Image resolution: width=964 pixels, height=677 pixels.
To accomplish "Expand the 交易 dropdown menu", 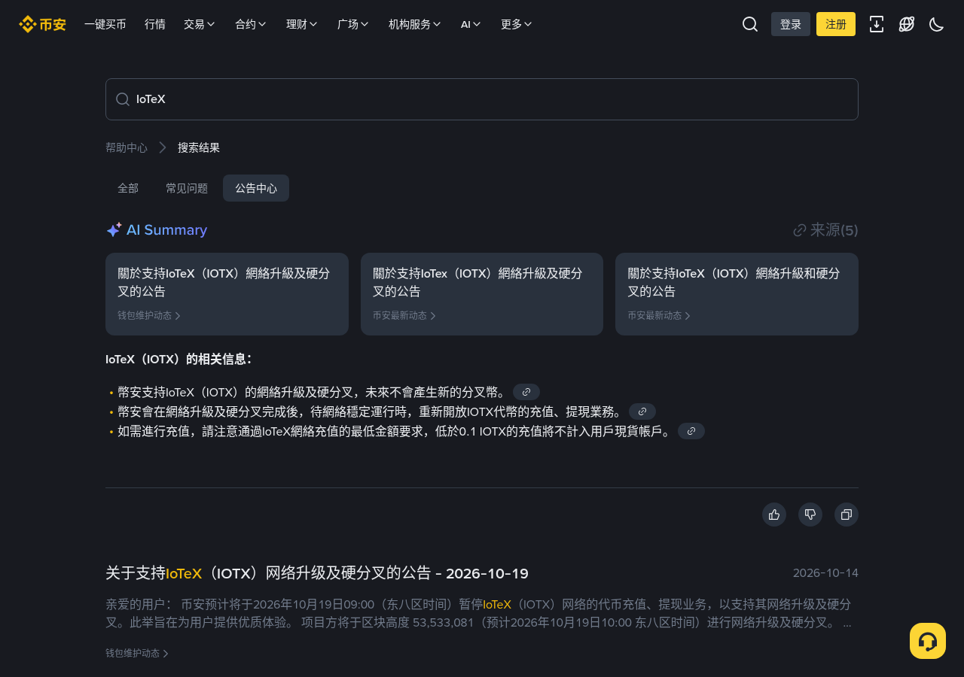I will click(x=200, y=24).
